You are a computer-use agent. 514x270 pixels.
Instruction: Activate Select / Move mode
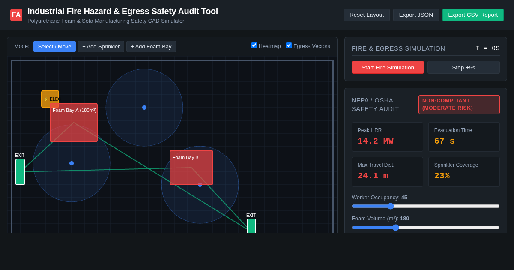click(54, 47)
